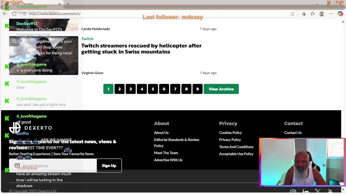
Task: Go to pagination page 3
Action: click(x=131, y=89)
